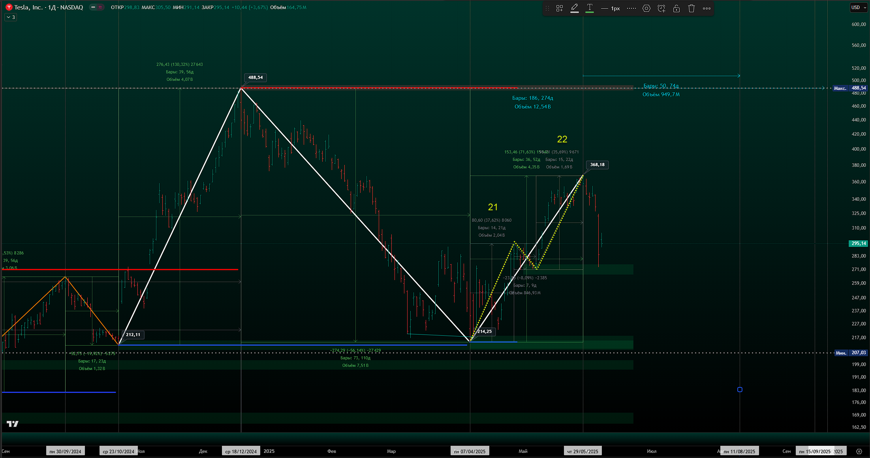Select '80,60 (37,62%) 8 060' measurement text
This screenshot has width=870, height=458.
pyautogui.click(x=492, y=220)
